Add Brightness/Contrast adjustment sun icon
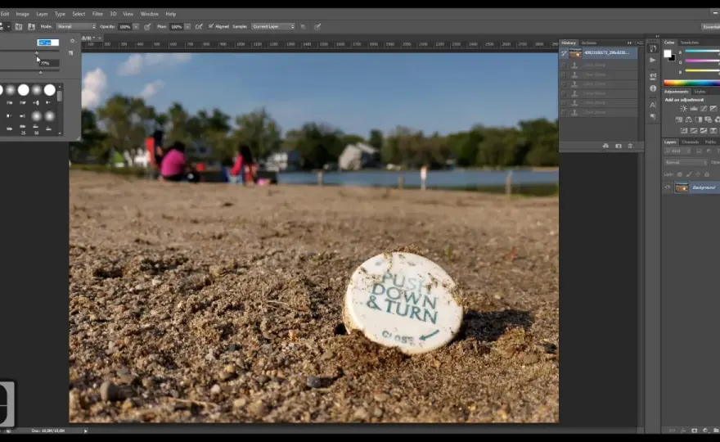This screenshot has width=720, height=442. tap(683, 108)
